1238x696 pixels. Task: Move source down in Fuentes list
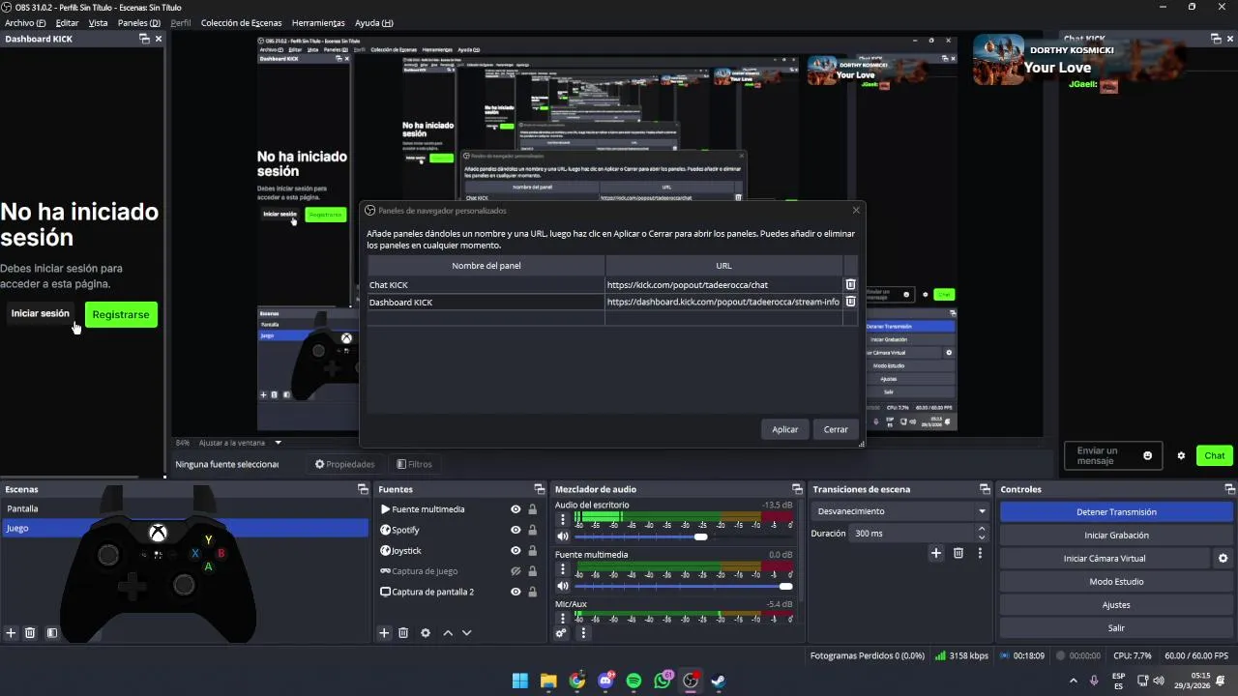click(466, 633)
